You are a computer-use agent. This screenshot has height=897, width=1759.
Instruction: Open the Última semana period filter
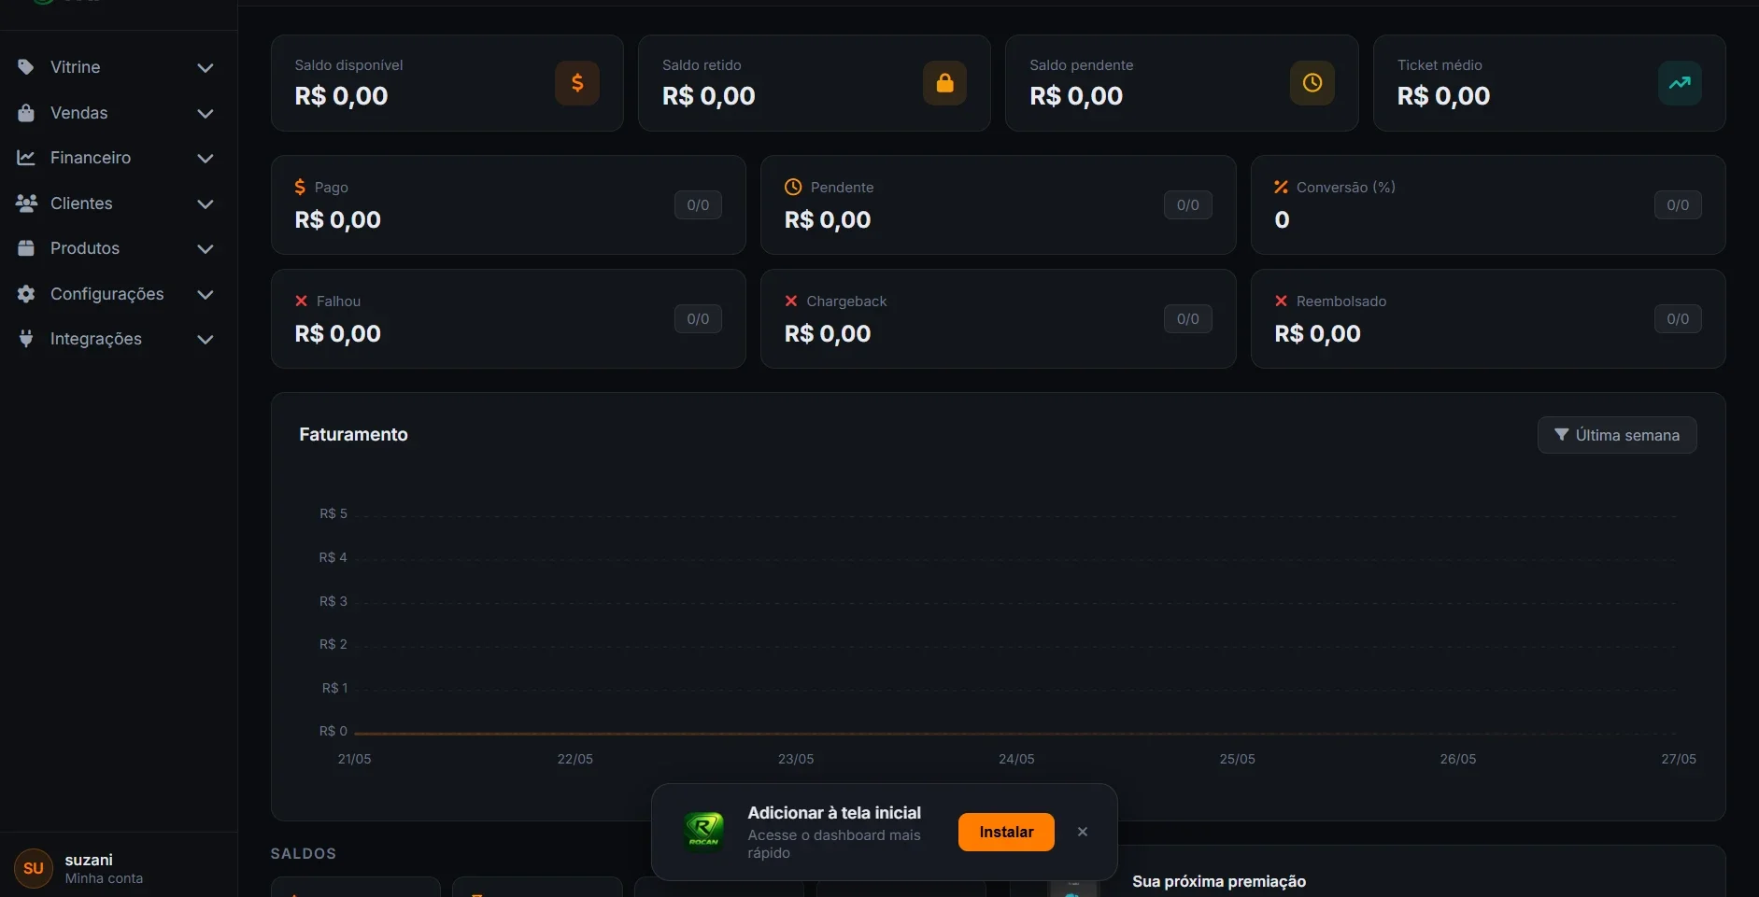(x=1617, y=435)
